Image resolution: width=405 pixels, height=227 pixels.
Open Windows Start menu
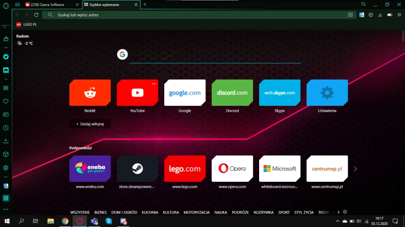(x=7, y=221)
